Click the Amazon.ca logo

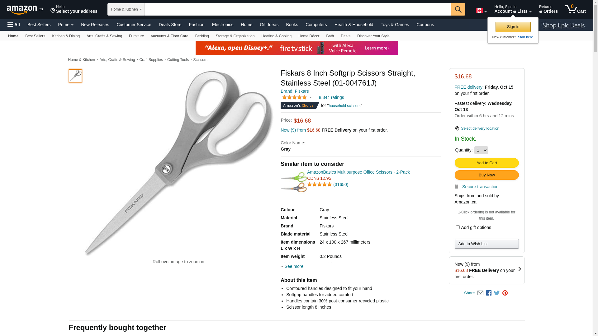click(x=25, y=10)
